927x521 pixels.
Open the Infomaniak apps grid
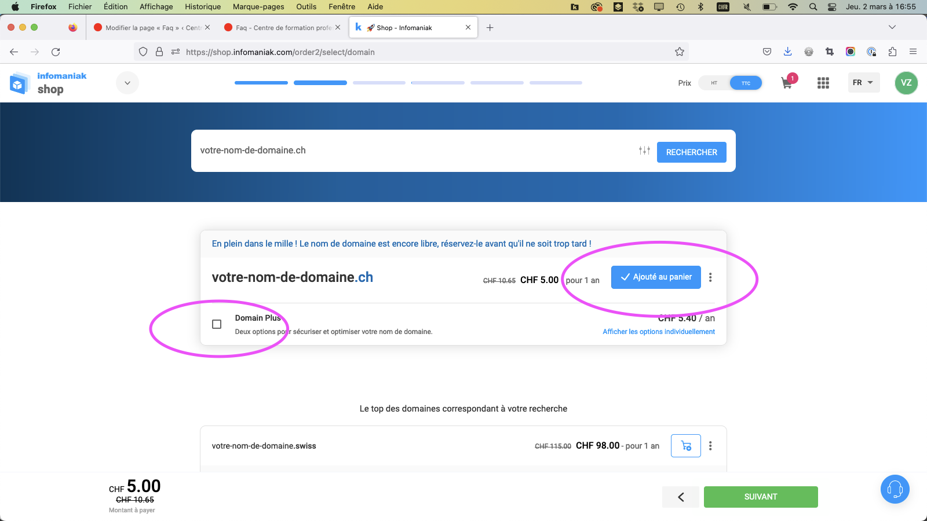(x=823, y=83)
